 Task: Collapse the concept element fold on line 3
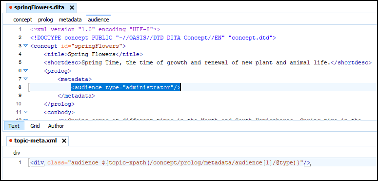tap(26, 45)
